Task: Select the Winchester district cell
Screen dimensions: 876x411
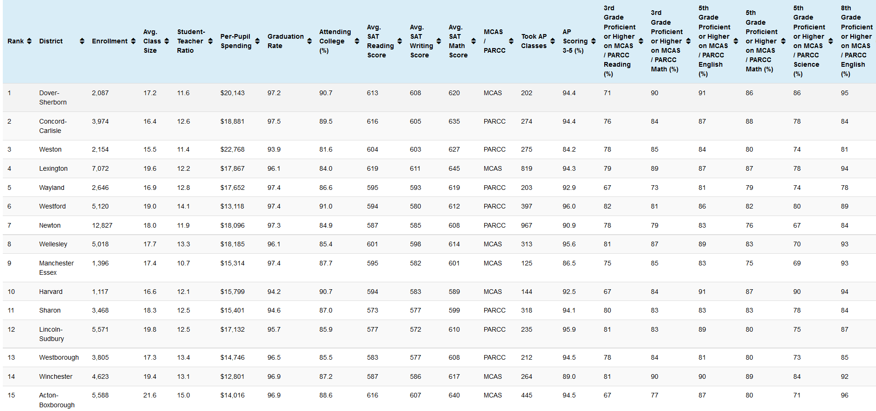Action: coord(56,376)
